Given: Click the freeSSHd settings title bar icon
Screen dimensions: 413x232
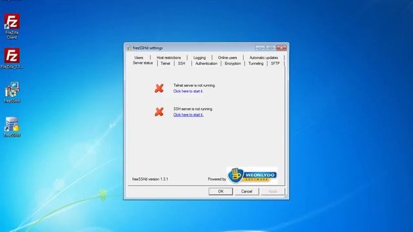Looking at the screenshot, I should 129,48.
